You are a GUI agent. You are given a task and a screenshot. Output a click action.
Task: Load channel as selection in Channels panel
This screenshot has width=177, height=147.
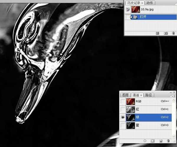point(145,141)
